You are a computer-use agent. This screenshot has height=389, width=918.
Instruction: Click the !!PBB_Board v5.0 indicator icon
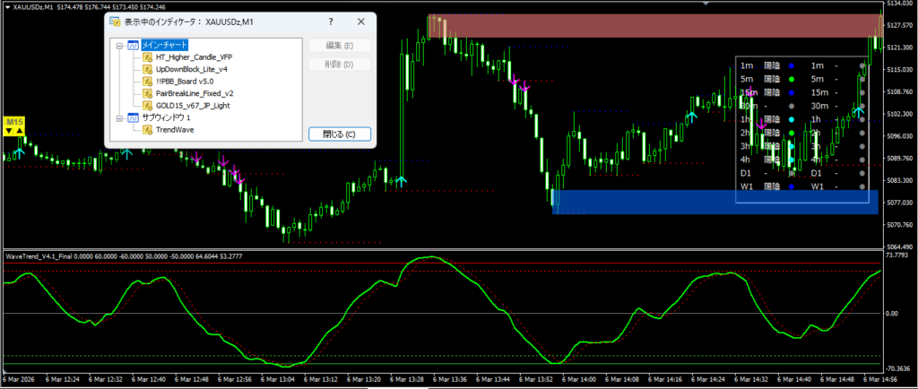[x=147, y=81]
